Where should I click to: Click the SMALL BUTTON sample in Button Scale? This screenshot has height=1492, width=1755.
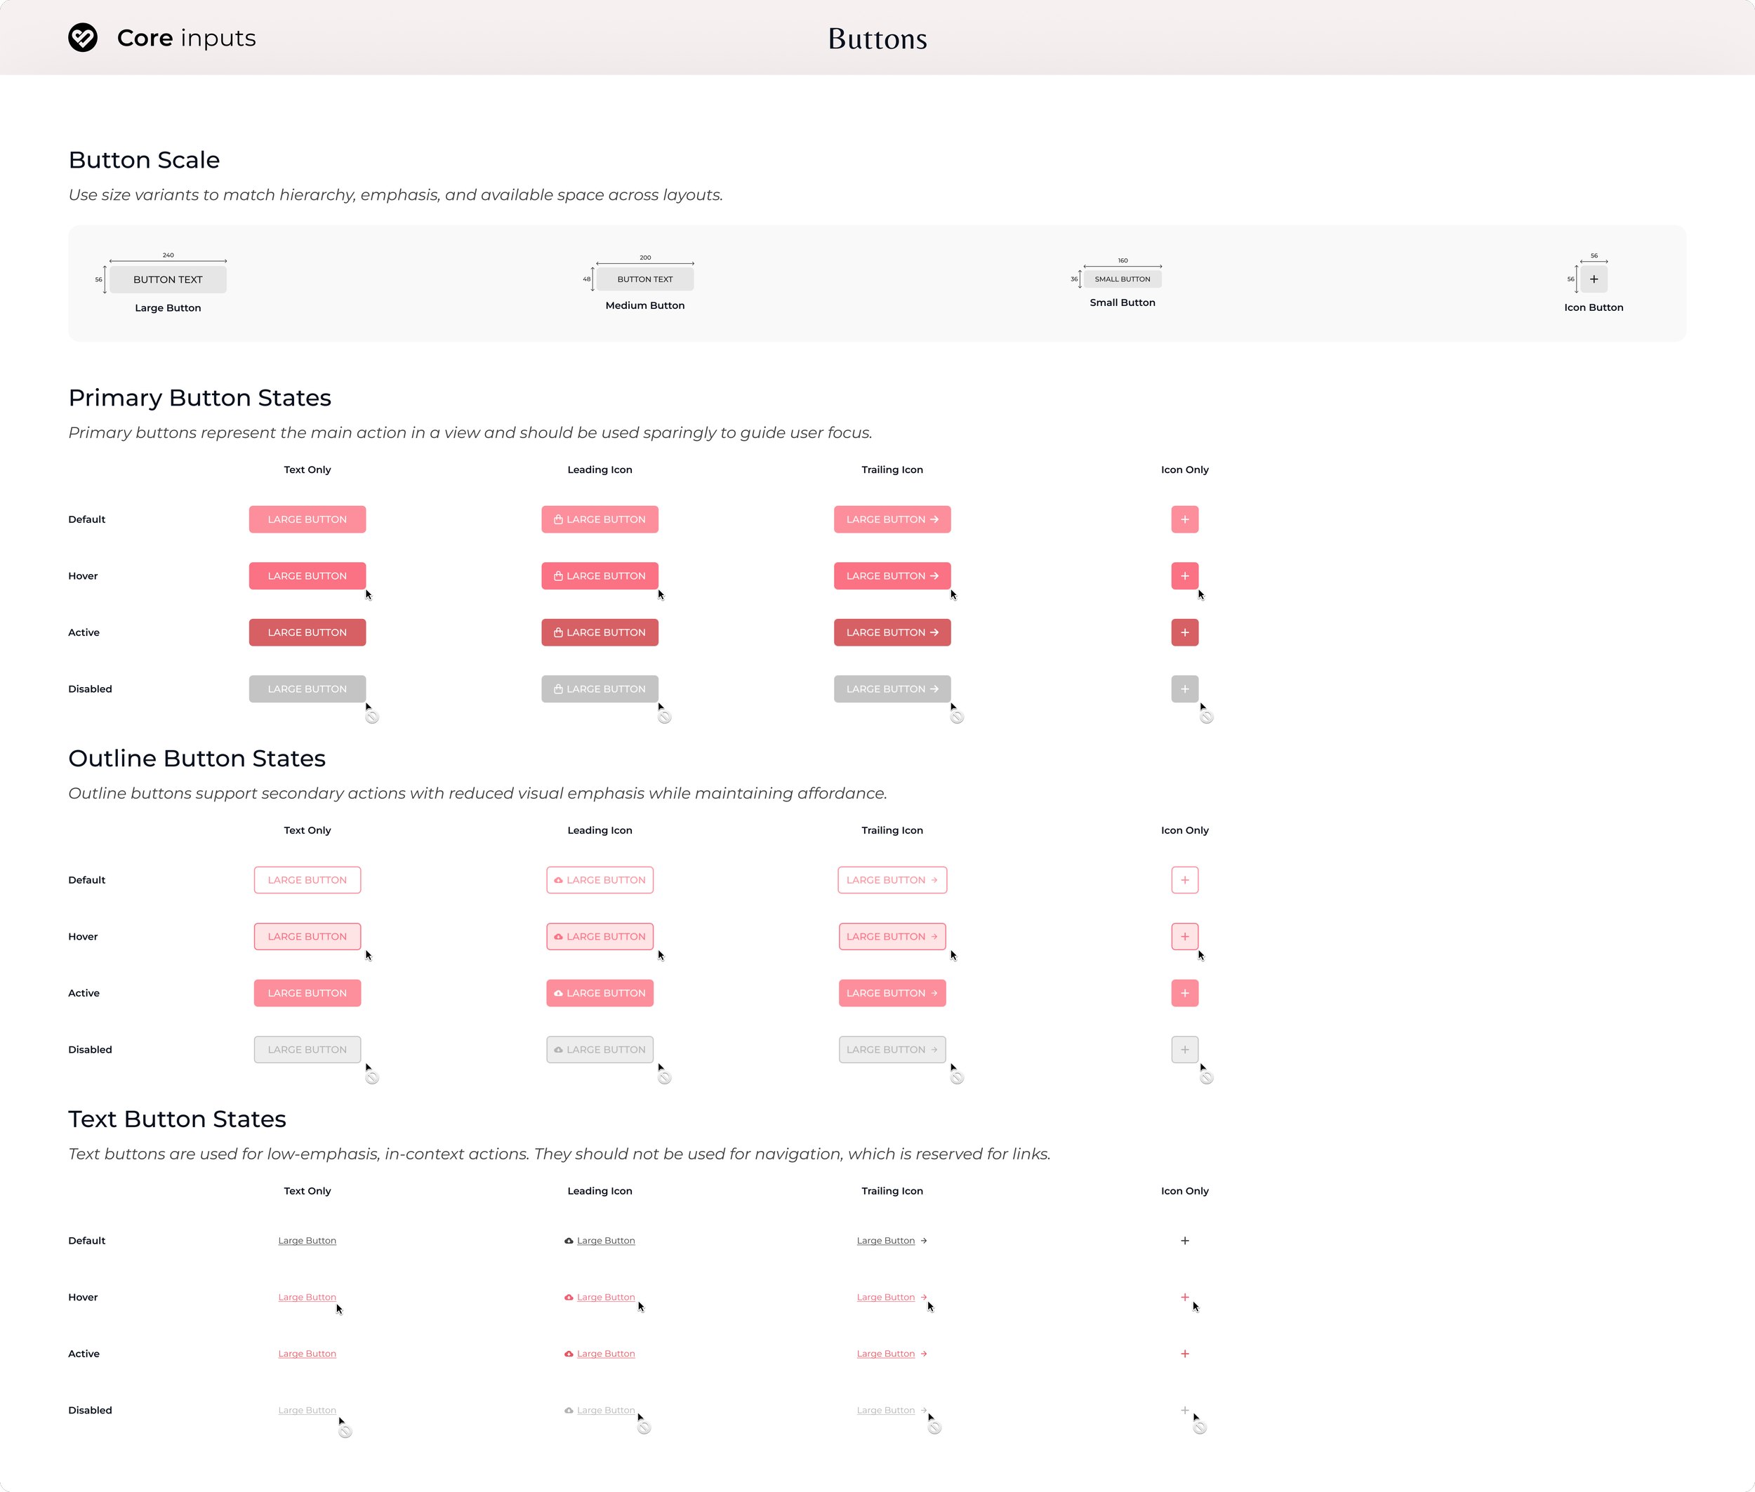coord(1122,279)
